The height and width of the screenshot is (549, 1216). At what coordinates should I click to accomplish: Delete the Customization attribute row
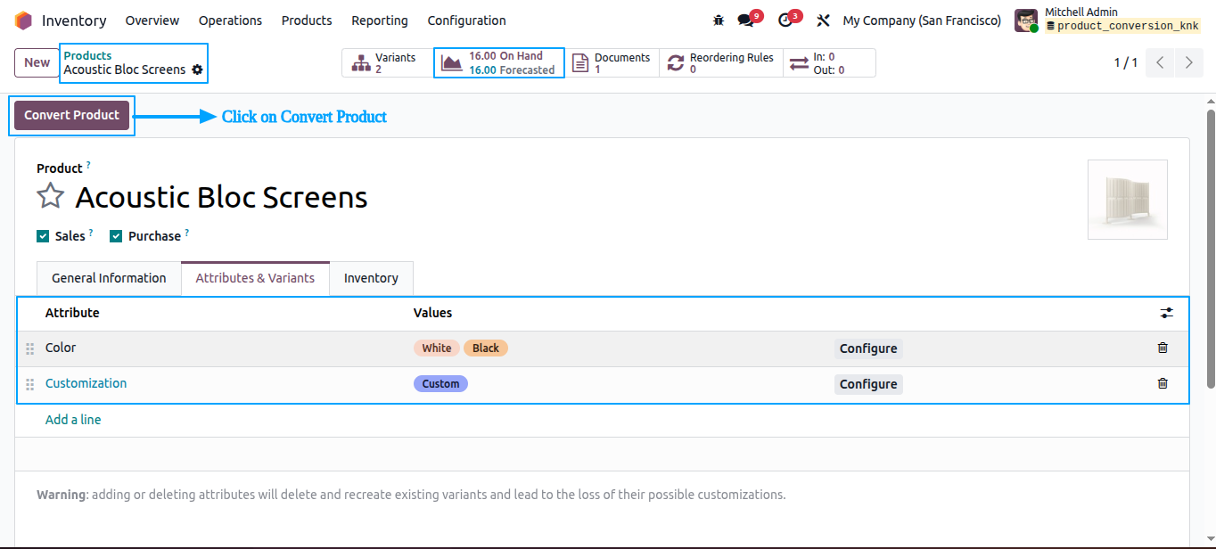click(1163, 383)
